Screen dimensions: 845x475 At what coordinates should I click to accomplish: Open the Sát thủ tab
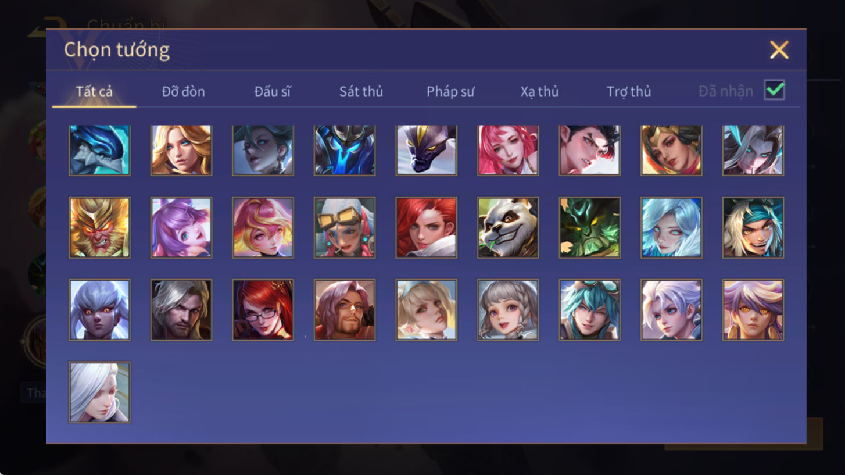pos(361,91)
